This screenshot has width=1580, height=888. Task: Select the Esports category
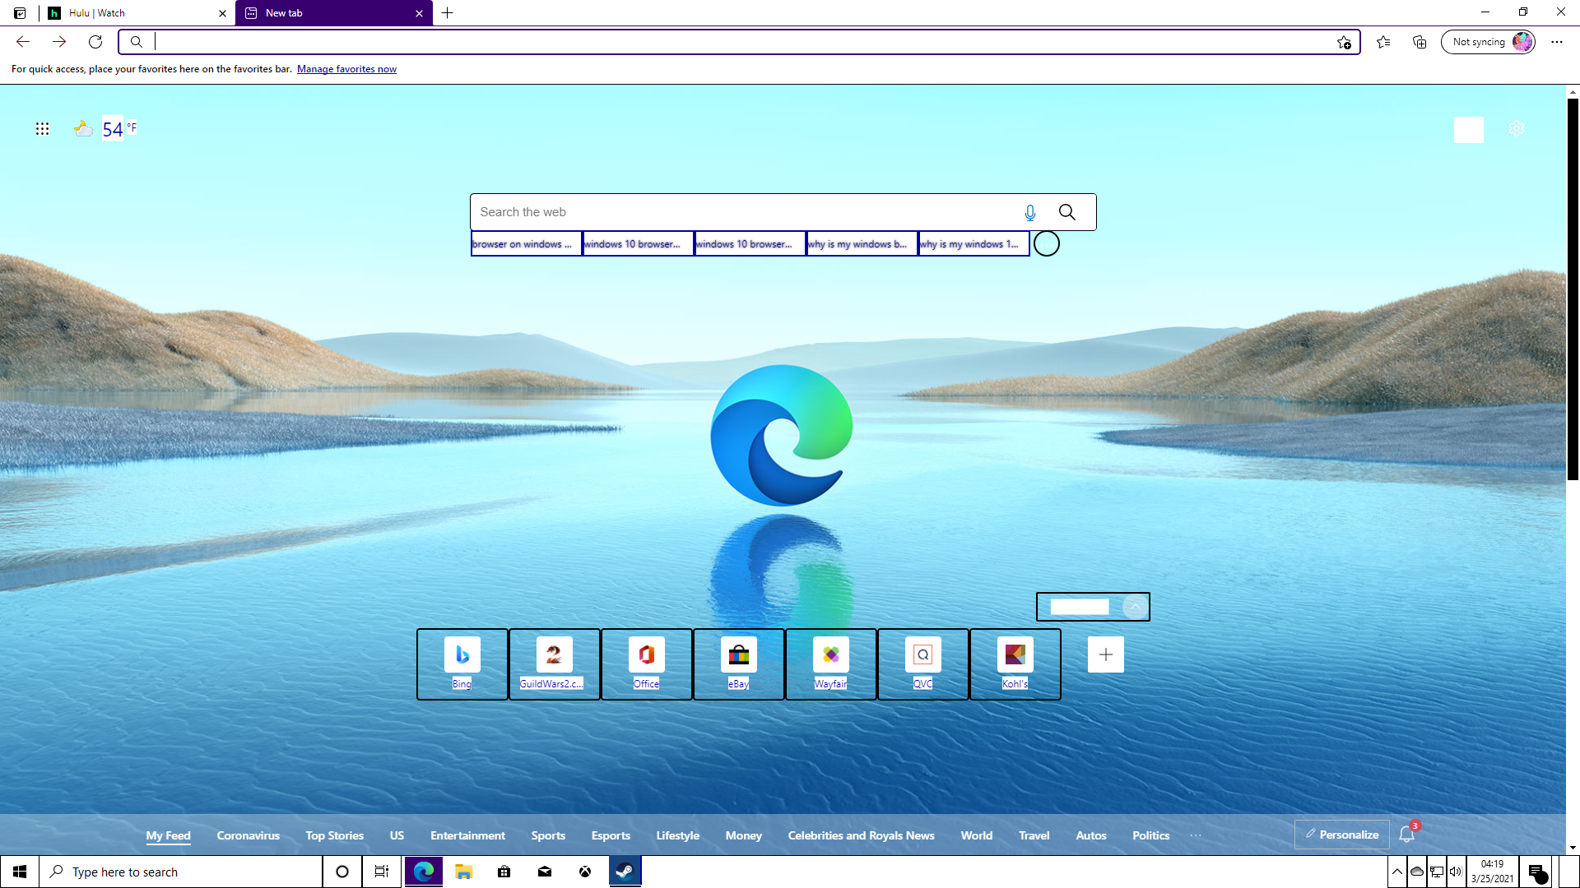click(x=611, y=835)
